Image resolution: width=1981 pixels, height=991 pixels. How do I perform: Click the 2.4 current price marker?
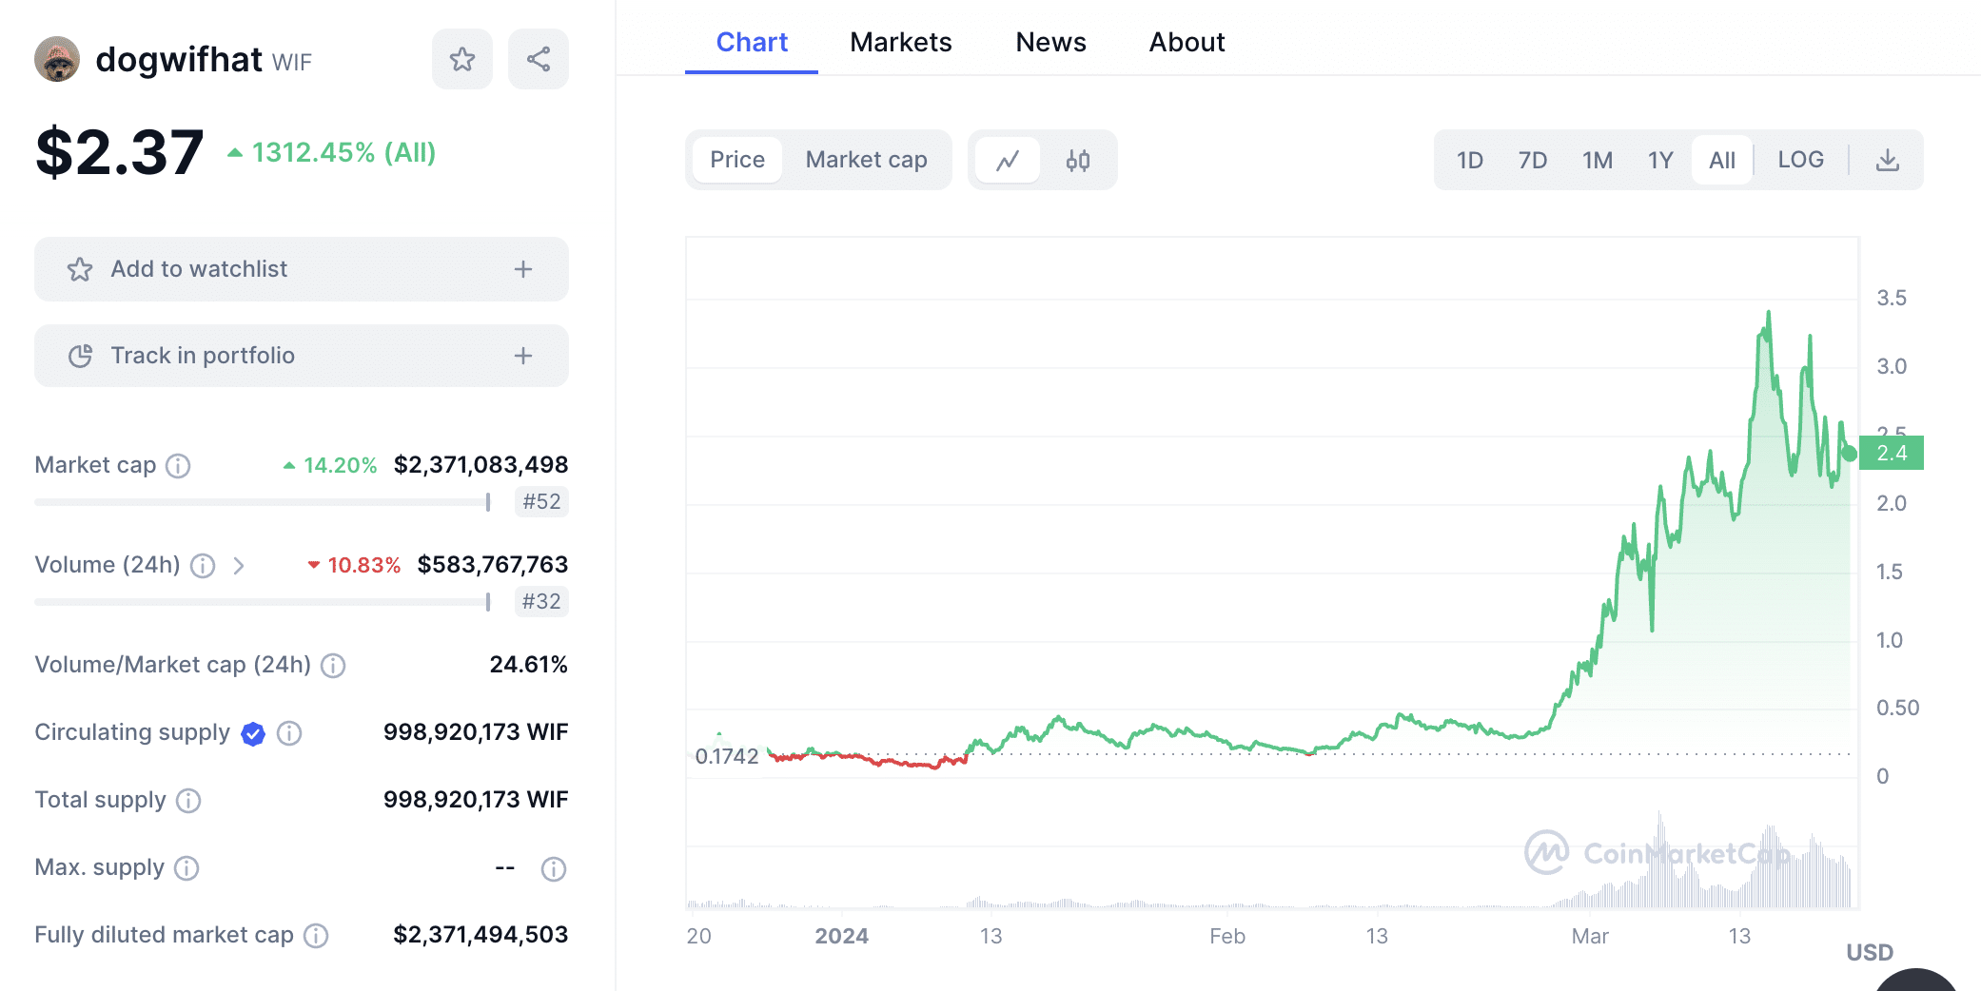(x=1892, y=453)
